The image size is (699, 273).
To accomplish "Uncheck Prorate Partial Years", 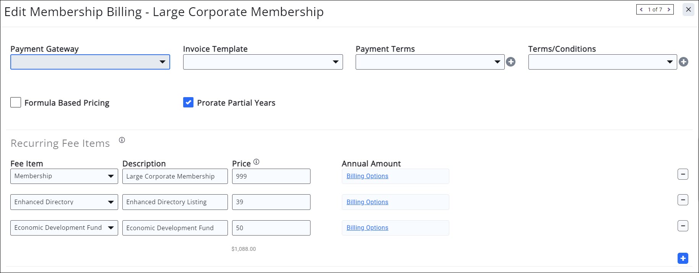I will pos(188,102).
